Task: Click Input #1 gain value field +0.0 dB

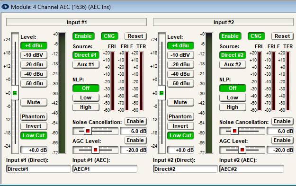Action: click(34, 150)
